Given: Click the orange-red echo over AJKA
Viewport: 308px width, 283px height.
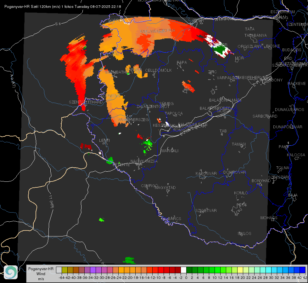Looking at the screenshot, I should click(x=188, y=86).
